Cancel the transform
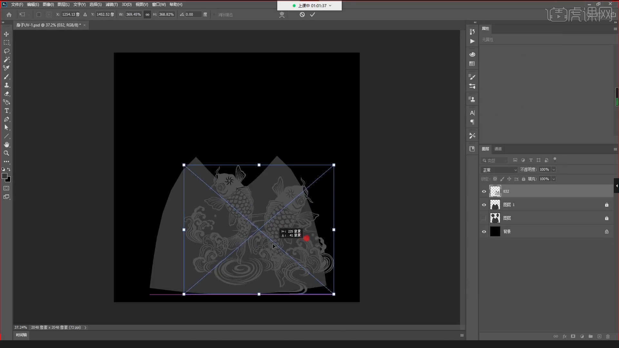Viewport: 619px width, 348px height. point(302,15)
